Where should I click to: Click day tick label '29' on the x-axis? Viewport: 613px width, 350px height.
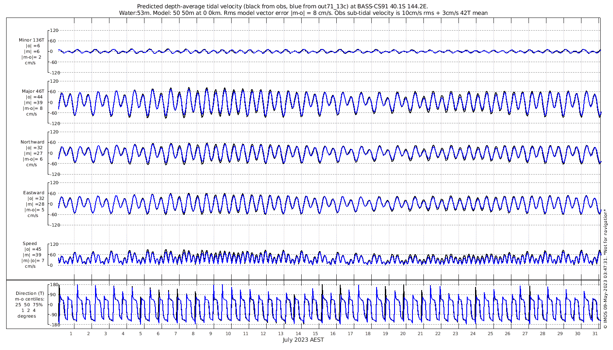click(x=560, y=333)
